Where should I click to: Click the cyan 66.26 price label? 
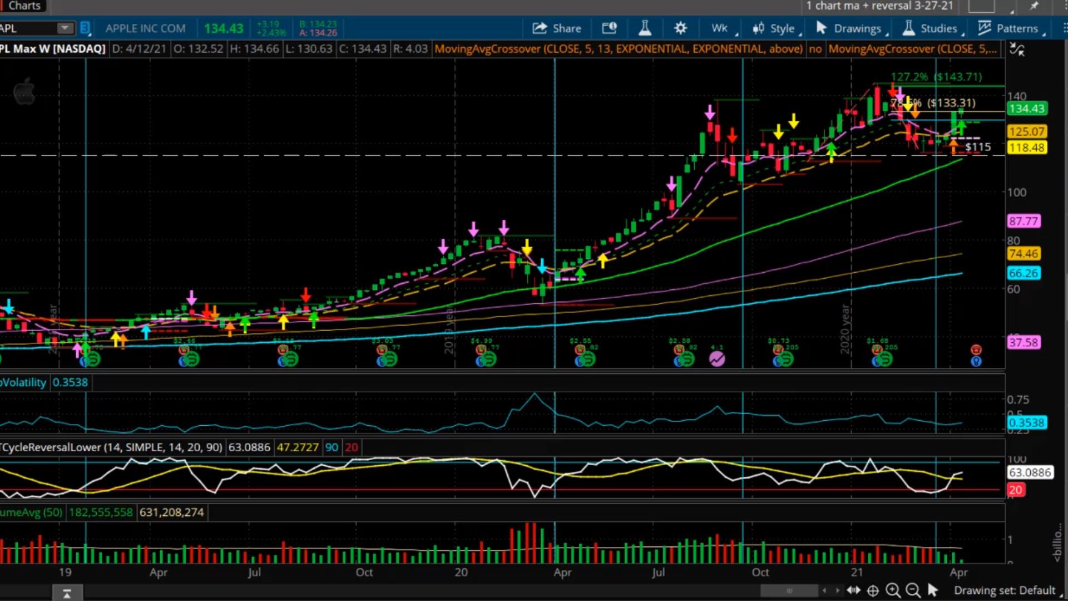point(1023,273)
